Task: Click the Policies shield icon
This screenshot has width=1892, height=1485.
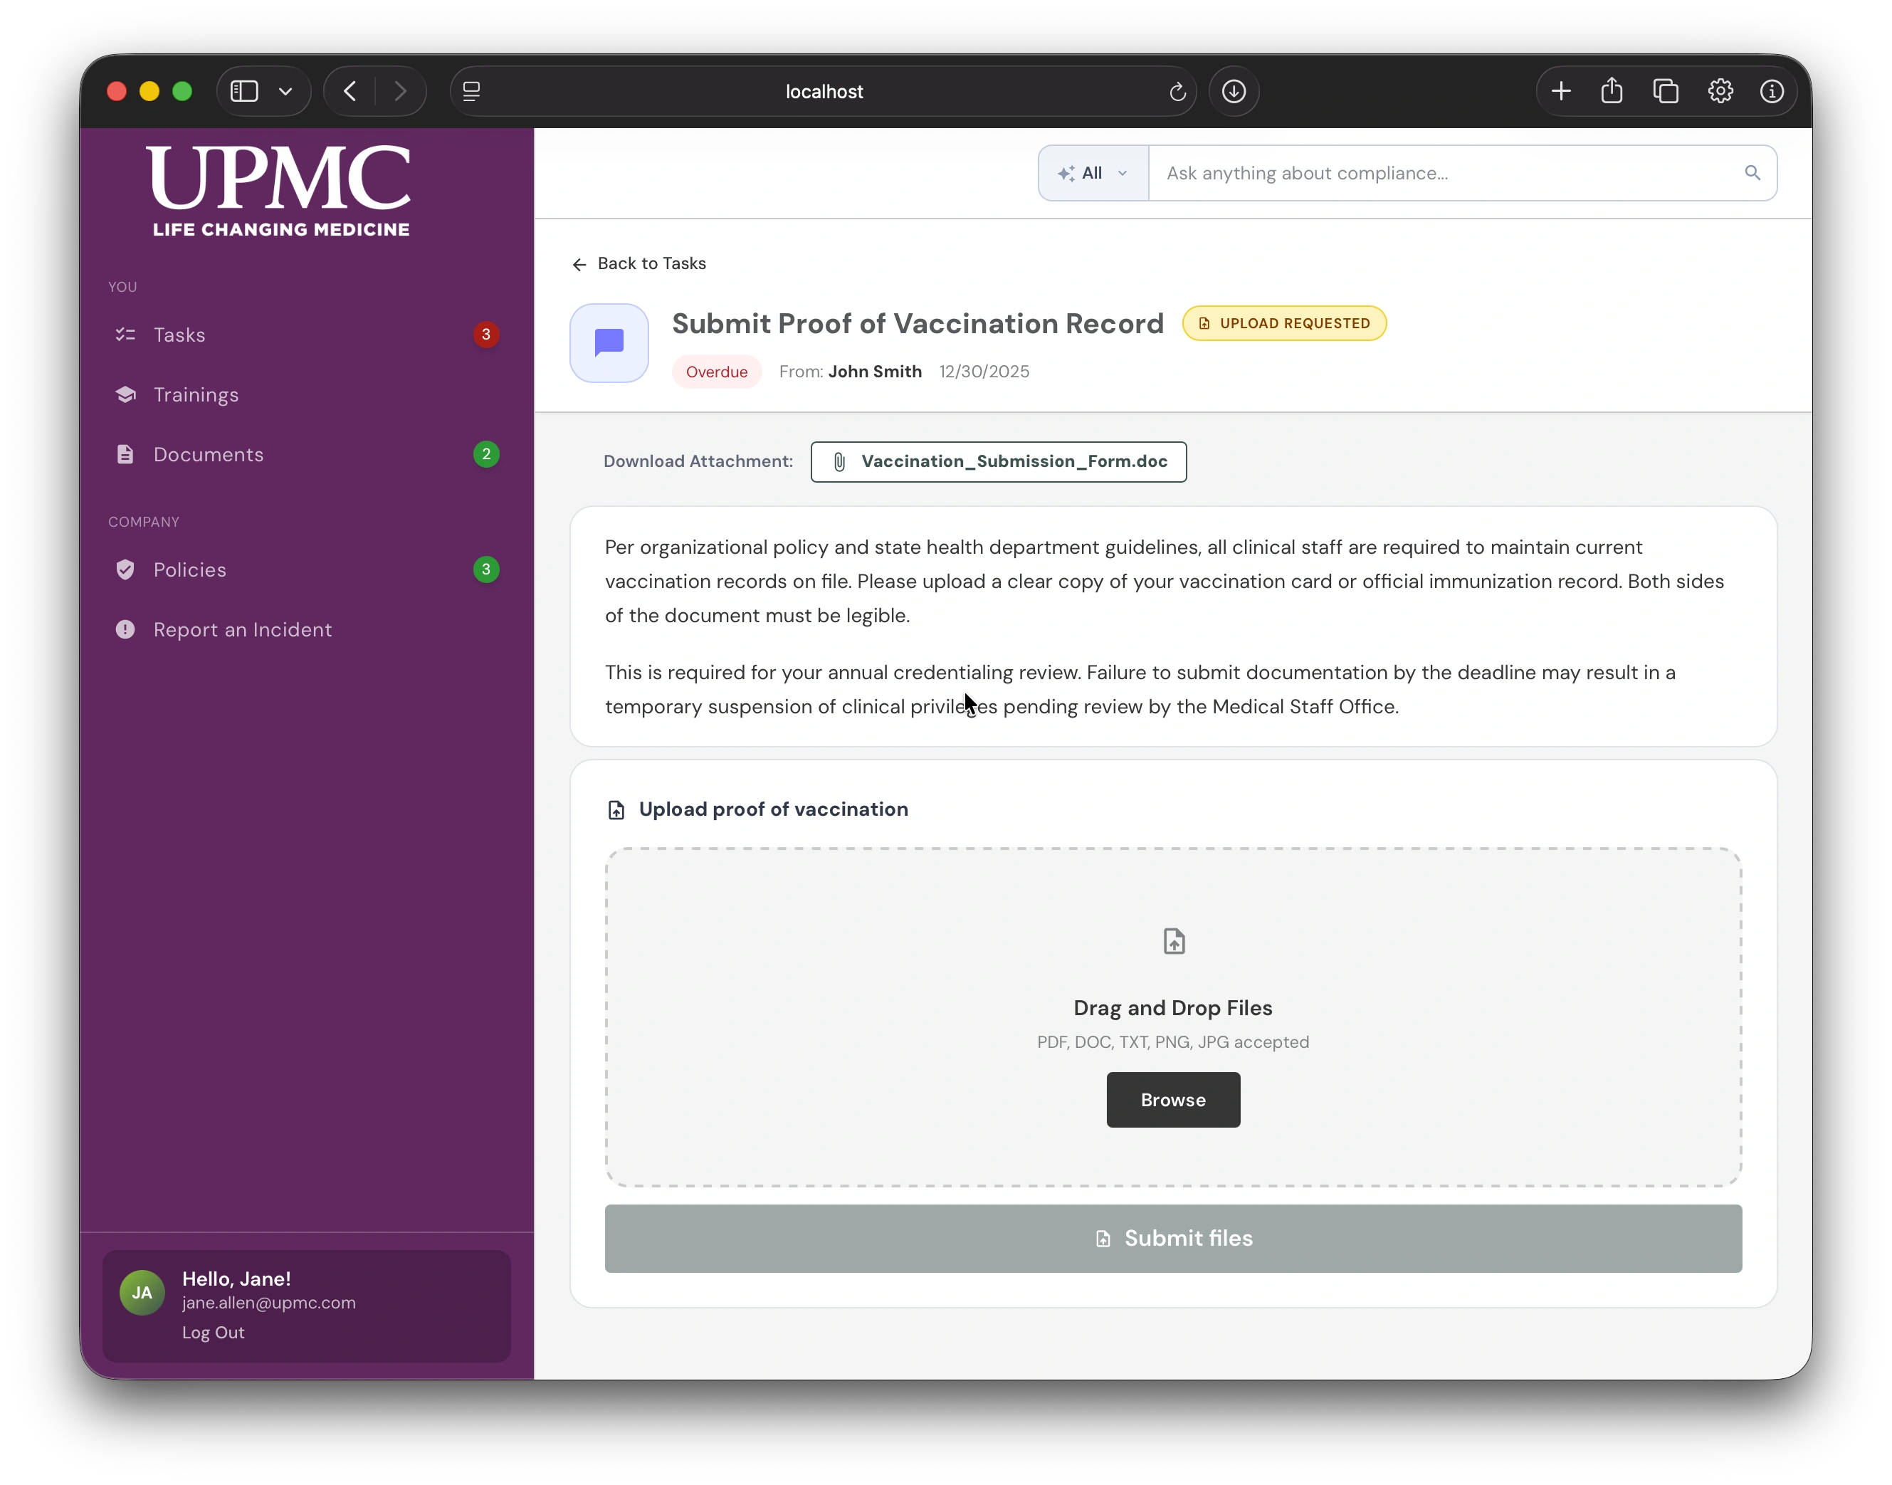Action: (125, 570)
